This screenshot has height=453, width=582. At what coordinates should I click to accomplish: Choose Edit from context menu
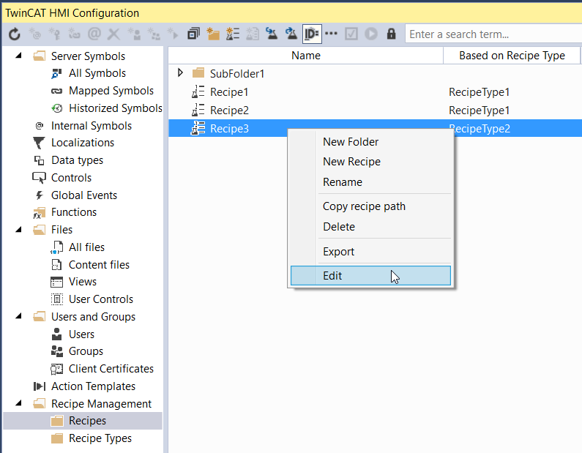370,276
